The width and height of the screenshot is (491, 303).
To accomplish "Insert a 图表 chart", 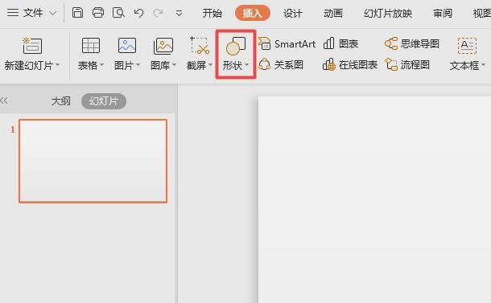I will pos(340,43).
